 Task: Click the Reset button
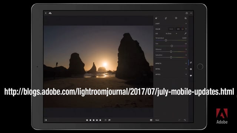157,120
